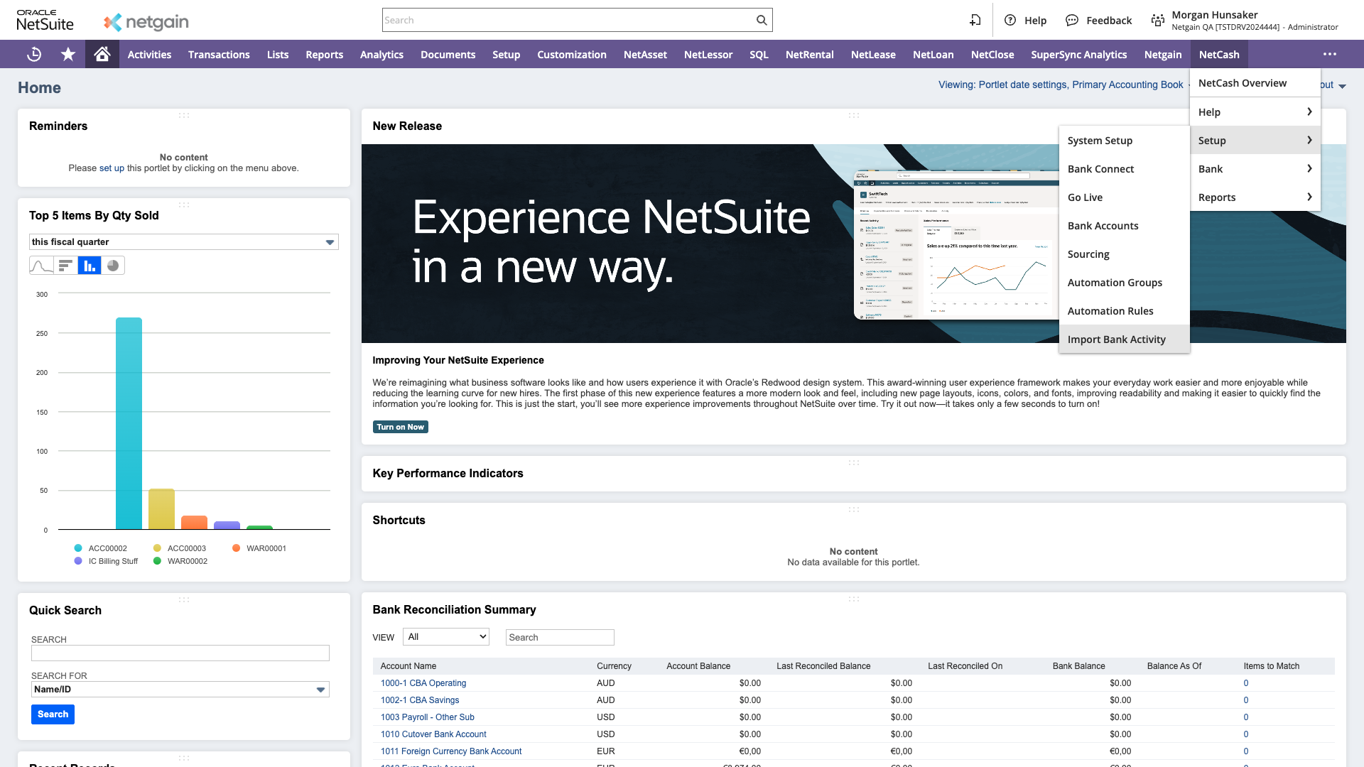Switch chart to pie view
The image size is (1364, 767).
pyautogui.click(x=113, y=266)
